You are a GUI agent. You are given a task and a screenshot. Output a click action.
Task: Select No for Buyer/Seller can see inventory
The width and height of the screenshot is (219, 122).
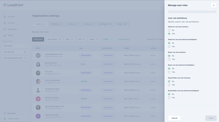pos(169,81)
